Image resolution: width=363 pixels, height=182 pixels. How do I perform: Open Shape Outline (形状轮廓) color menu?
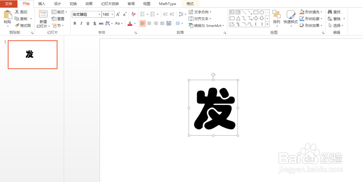311,19
